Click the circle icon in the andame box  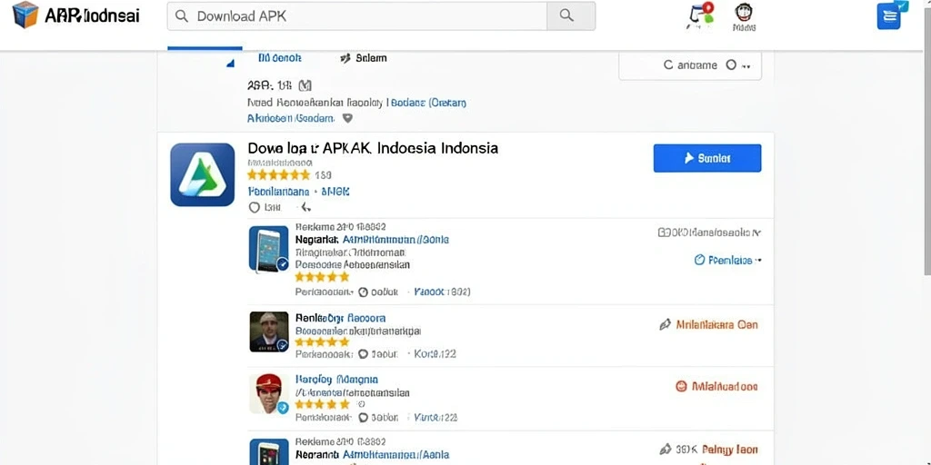coord(731,64)
